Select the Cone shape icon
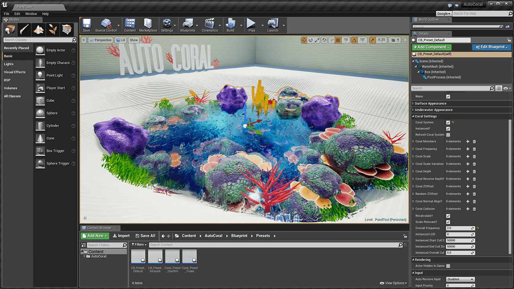Screen dimensions: 514x289 coord(40,138)
